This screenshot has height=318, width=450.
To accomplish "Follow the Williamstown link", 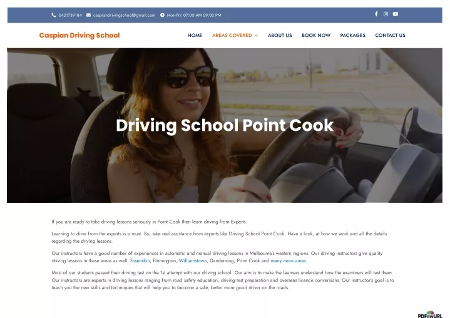I will coord(193,260).
